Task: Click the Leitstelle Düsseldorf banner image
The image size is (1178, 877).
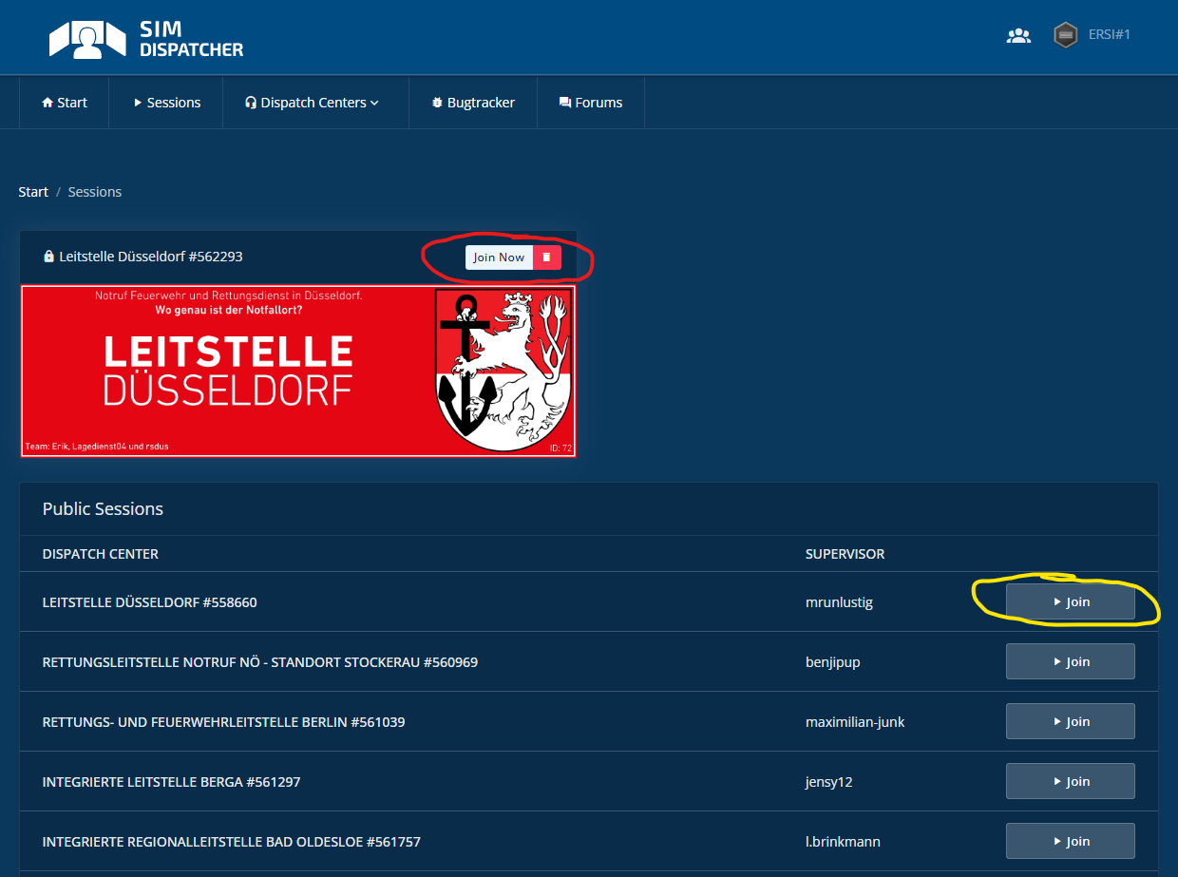Action: click(298, 371)
